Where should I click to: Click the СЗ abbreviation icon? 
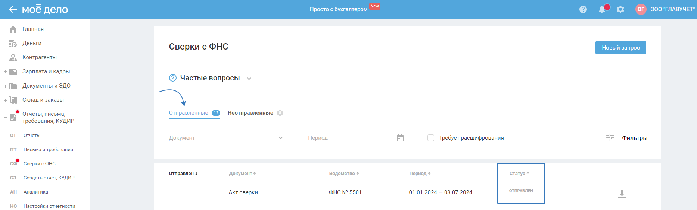[13, 178]
